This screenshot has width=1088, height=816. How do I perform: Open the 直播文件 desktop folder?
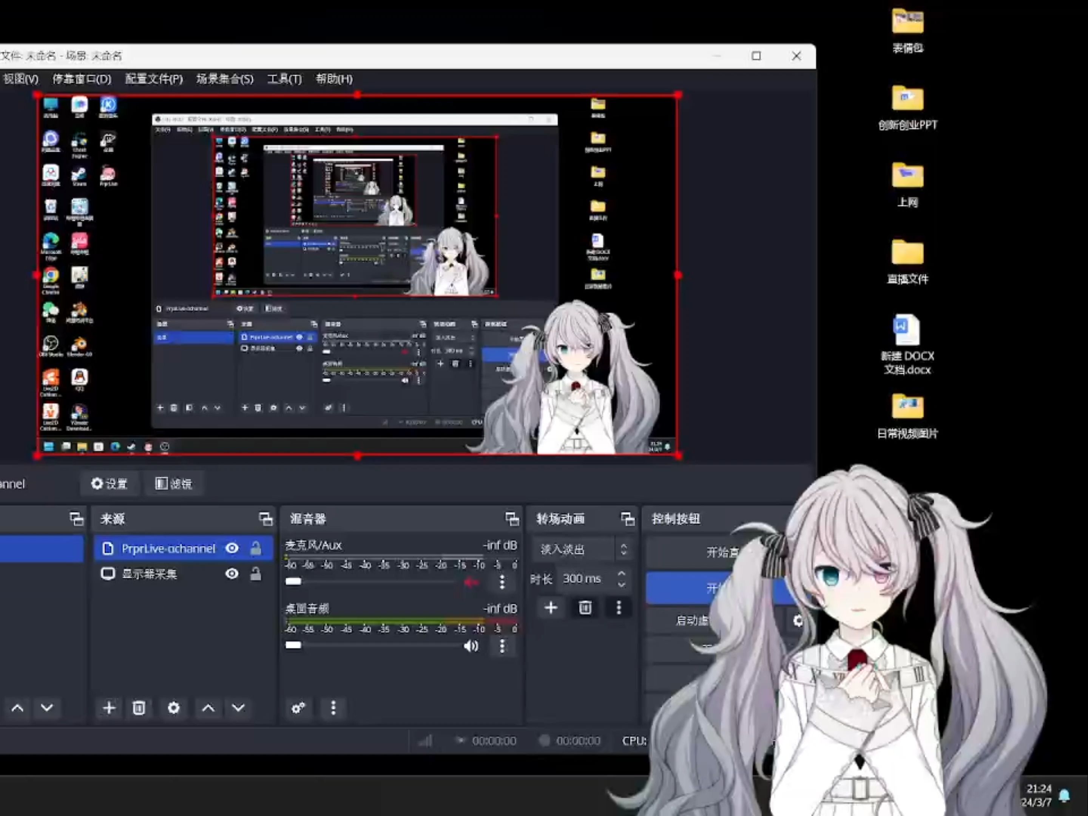tap(907, 262)
